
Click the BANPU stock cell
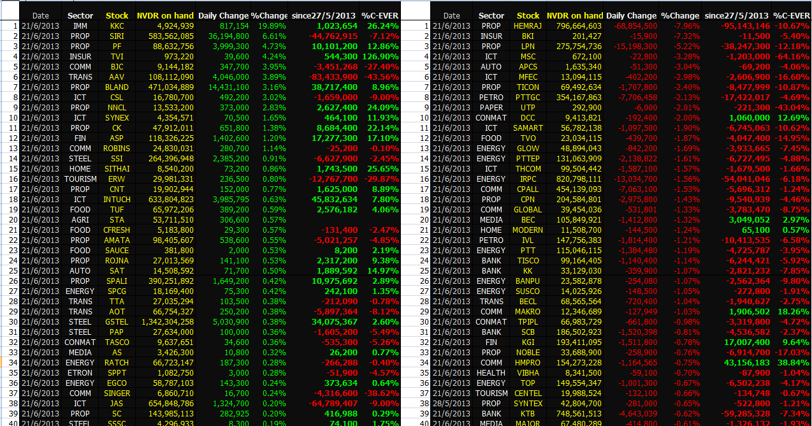(528, 281)
